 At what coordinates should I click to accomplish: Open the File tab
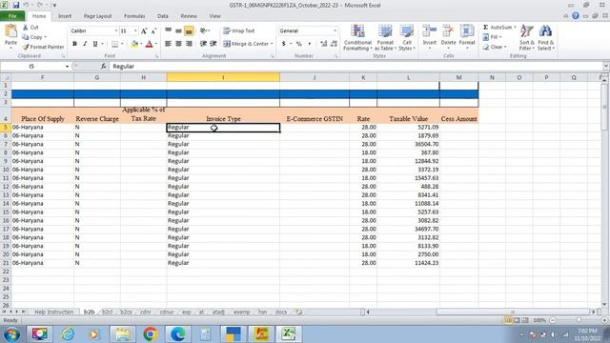(x=12, y=16)
